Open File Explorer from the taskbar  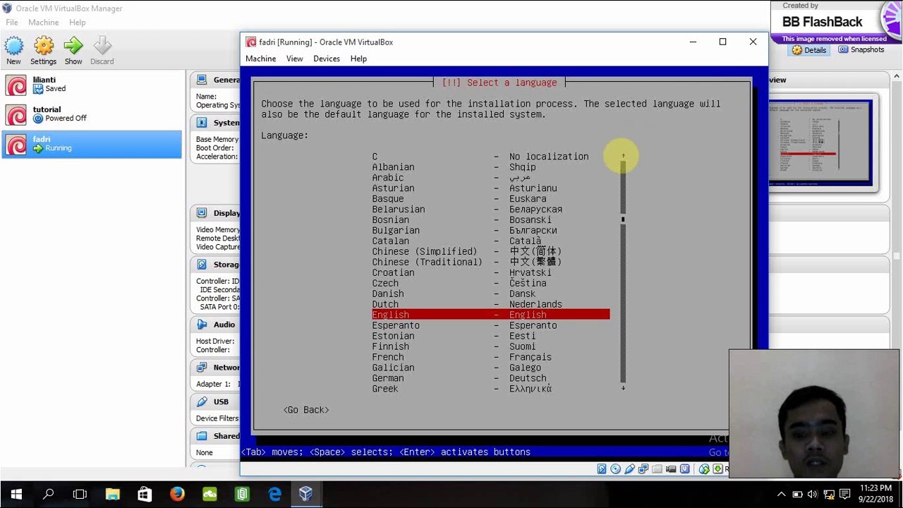[112, 495]
